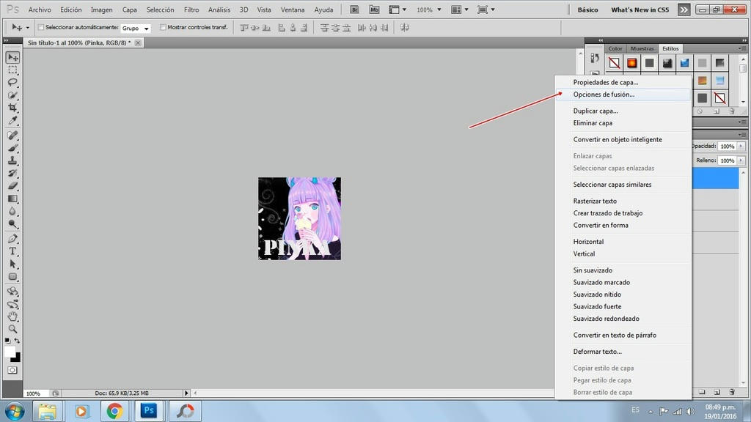Select the Quick Selection tool
Image resolution: width=751 pixels, height=422 pixels.
coord(12,95)
